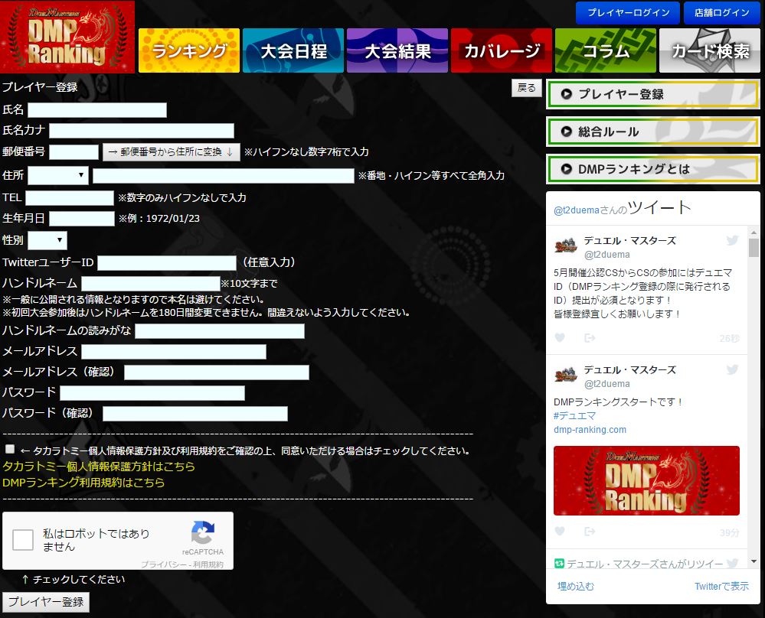
Task: Click the retweet icon beside デュエル・マスターズさんがリツイート
Action: pyautogui.click(x=559, y=564)
